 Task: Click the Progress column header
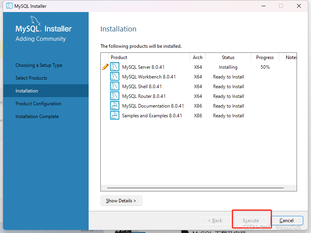point(265,57)
